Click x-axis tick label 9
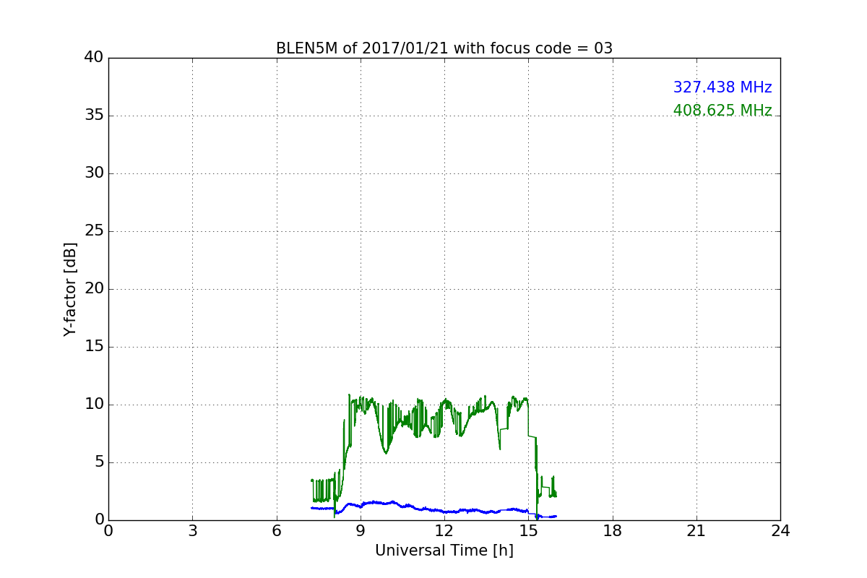The image size is (867, 578). 361,531
